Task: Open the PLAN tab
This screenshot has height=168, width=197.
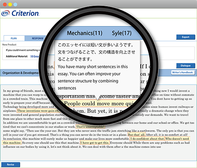Action: [x=14, y=38]
